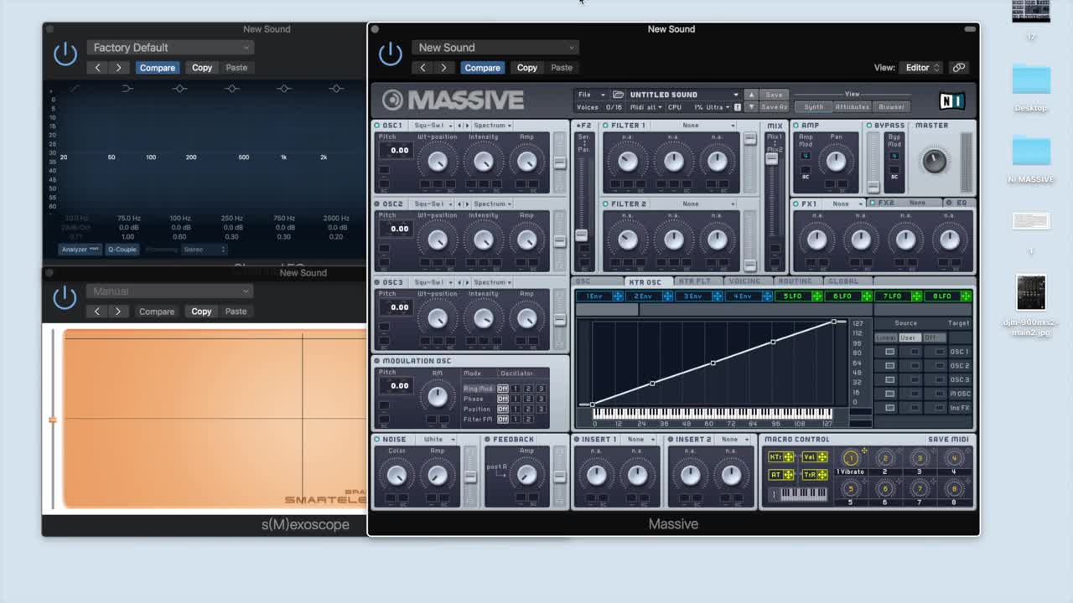Viewport: 1073px width, 603px height.
Task: Click the EQ plugin power button
Action: tap(65, 54)
